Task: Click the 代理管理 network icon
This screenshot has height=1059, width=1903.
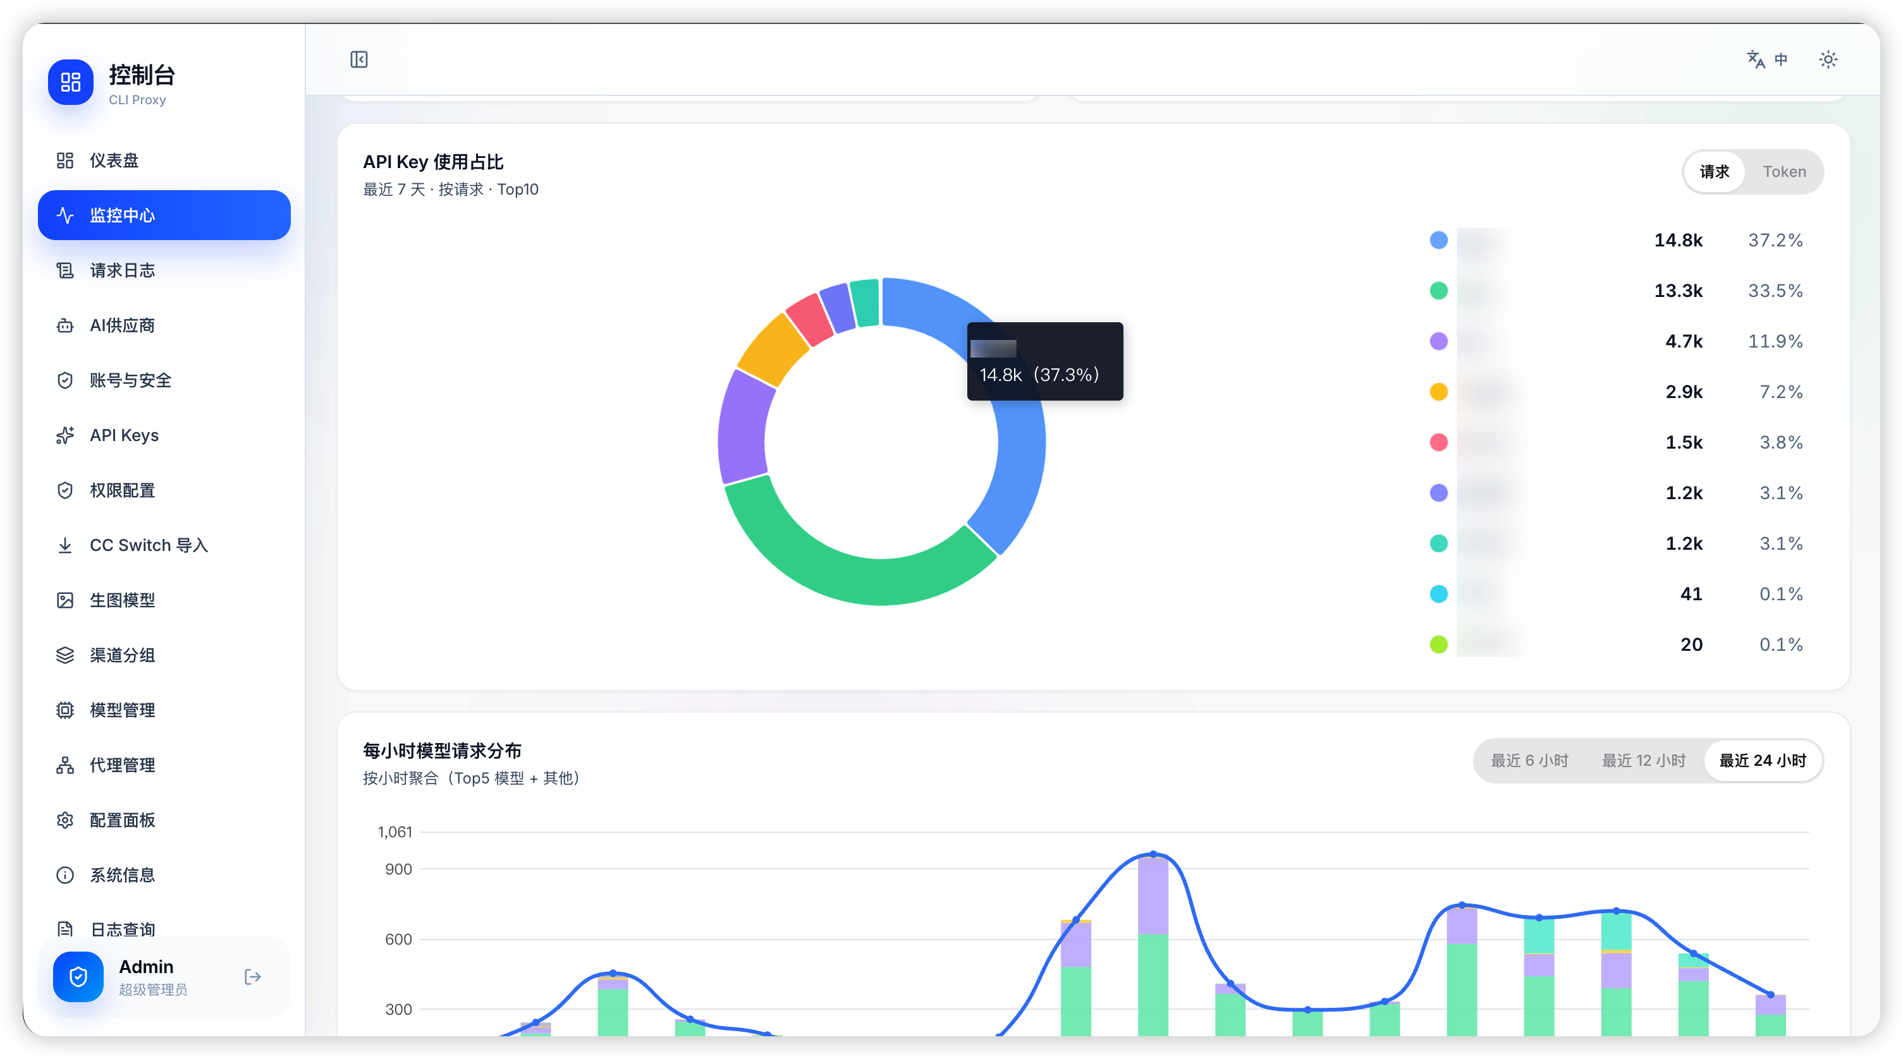Action: point(65,765)
